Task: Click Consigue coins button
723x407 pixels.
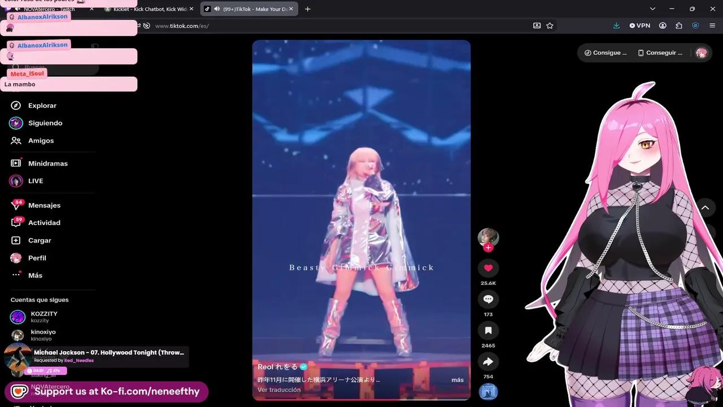Action: [x=605, y=53]
